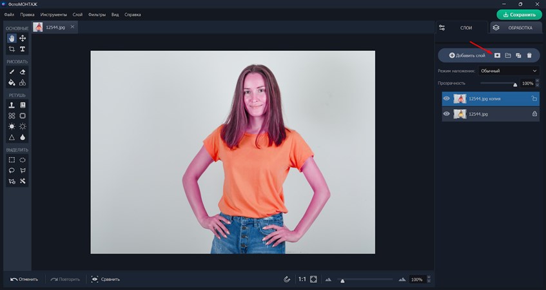Choose the Paint Bucket fill tool
Viewport: 546px width, 290px height.
[x=12, y=82]
